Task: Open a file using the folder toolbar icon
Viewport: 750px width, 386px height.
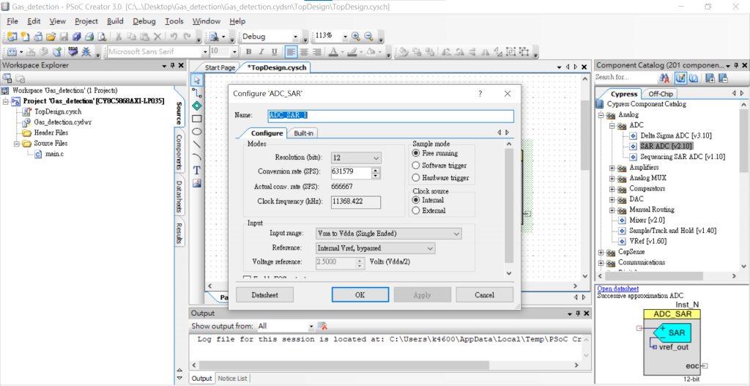Action: [51, 37]
